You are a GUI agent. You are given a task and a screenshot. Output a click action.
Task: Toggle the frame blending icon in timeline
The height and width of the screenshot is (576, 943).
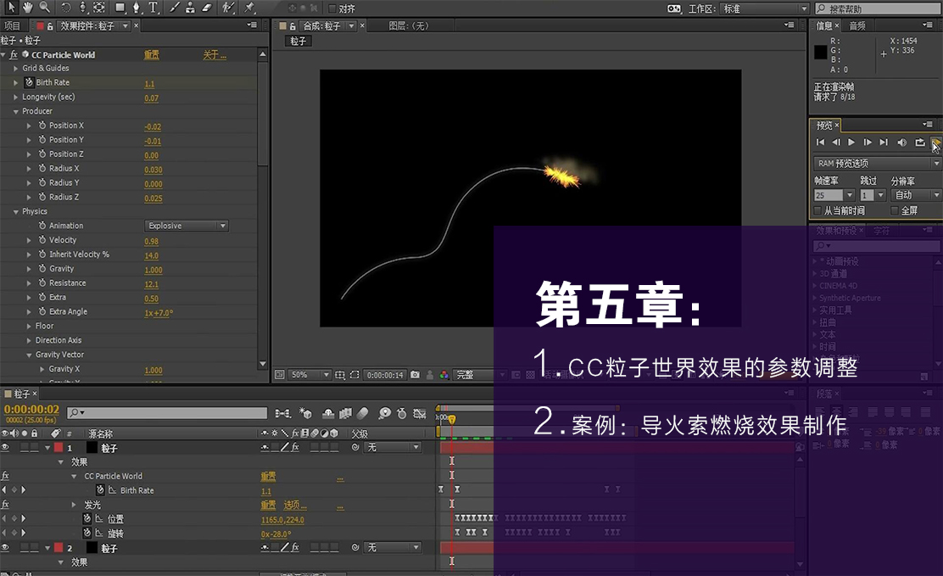[x=345, y=413]
